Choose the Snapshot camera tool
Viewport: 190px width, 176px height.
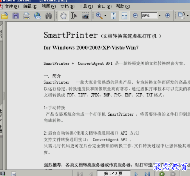tap(85, 16)
